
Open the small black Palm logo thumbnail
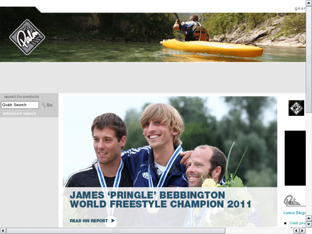click(296, 108)
